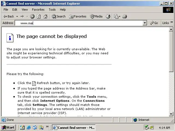Open the Mail dropdown arrow
Image resolution: width=175 pixels, height=131 pixels.
click(x=119, y=16)
